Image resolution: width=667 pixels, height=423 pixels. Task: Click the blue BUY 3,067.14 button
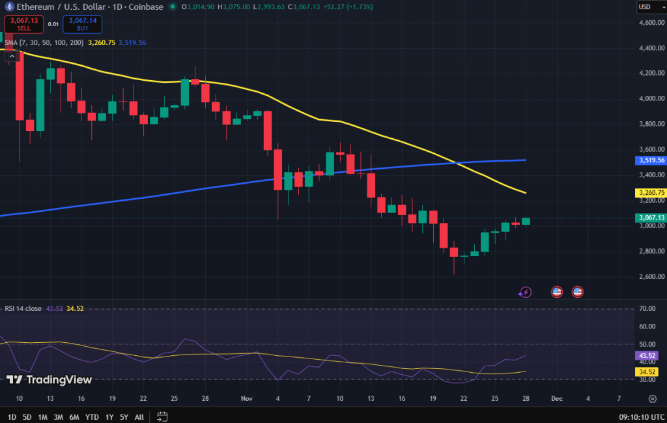coord(83,24)
